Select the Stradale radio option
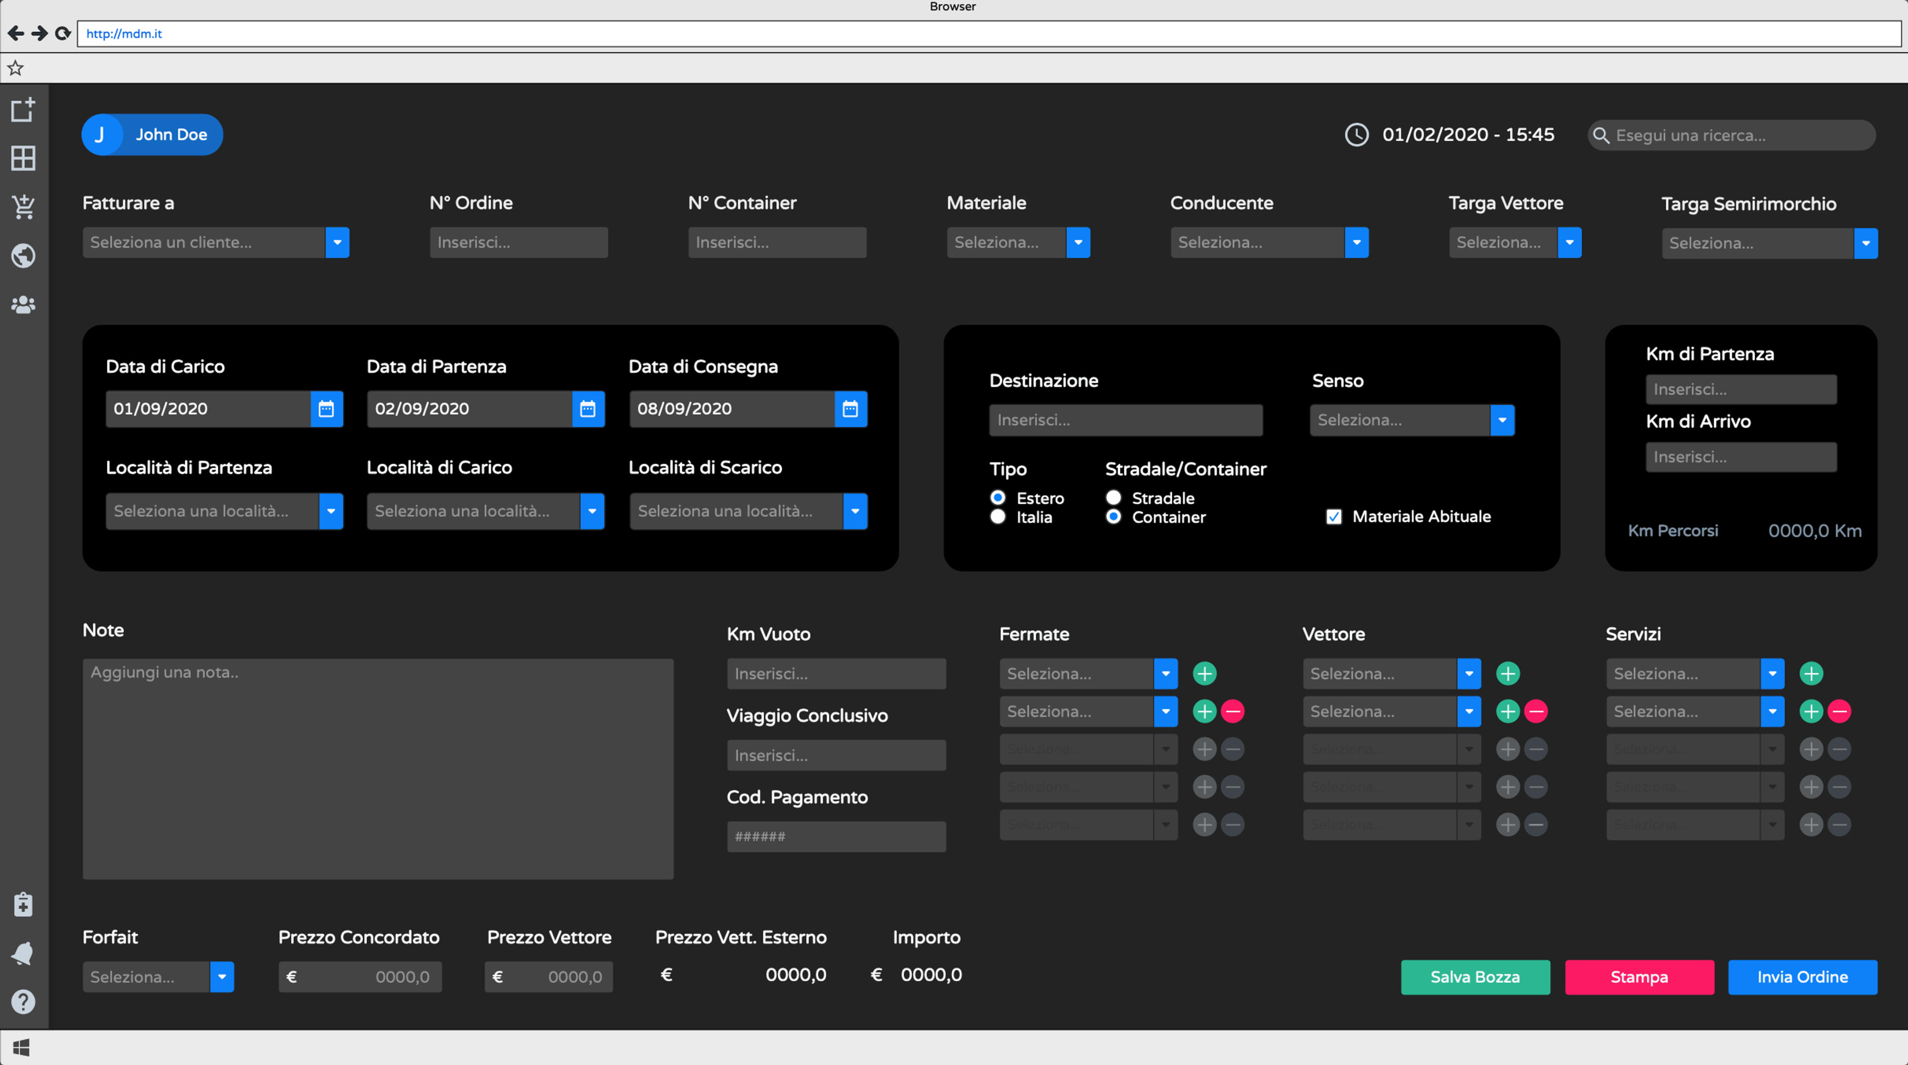 [x=1113, y=497]
